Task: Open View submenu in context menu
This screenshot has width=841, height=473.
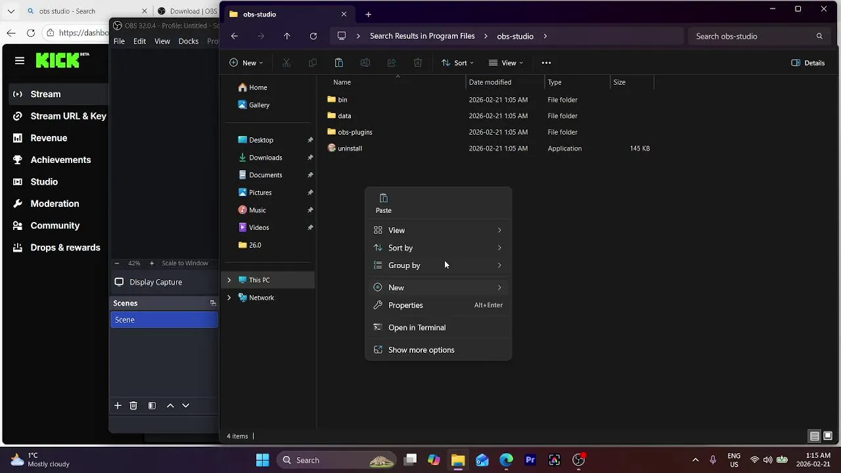Action: click(438, 230)
